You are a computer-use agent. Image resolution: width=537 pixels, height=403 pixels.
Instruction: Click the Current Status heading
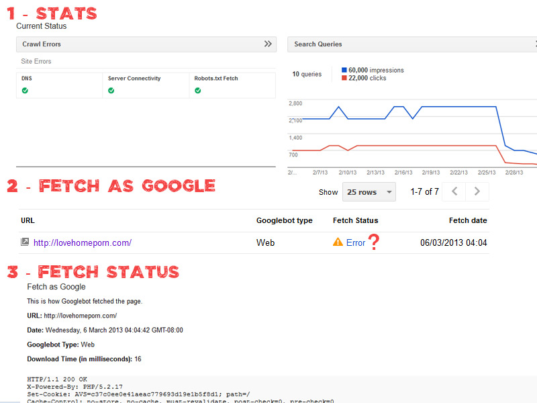click(42, 26)
